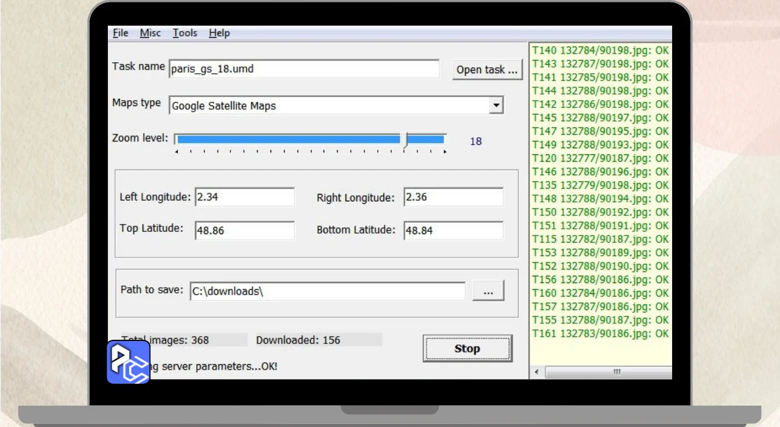Viewport: 780px width, 427px height.
Task: Click the Zoom level label
Action: coord(140,138)
